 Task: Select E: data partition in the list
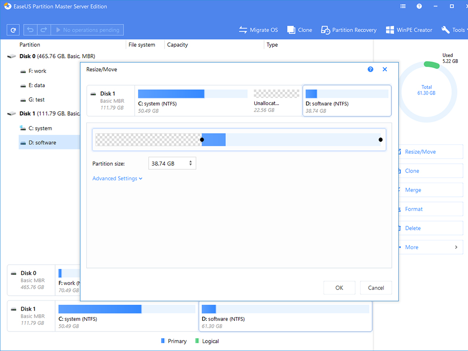point(37,85)
